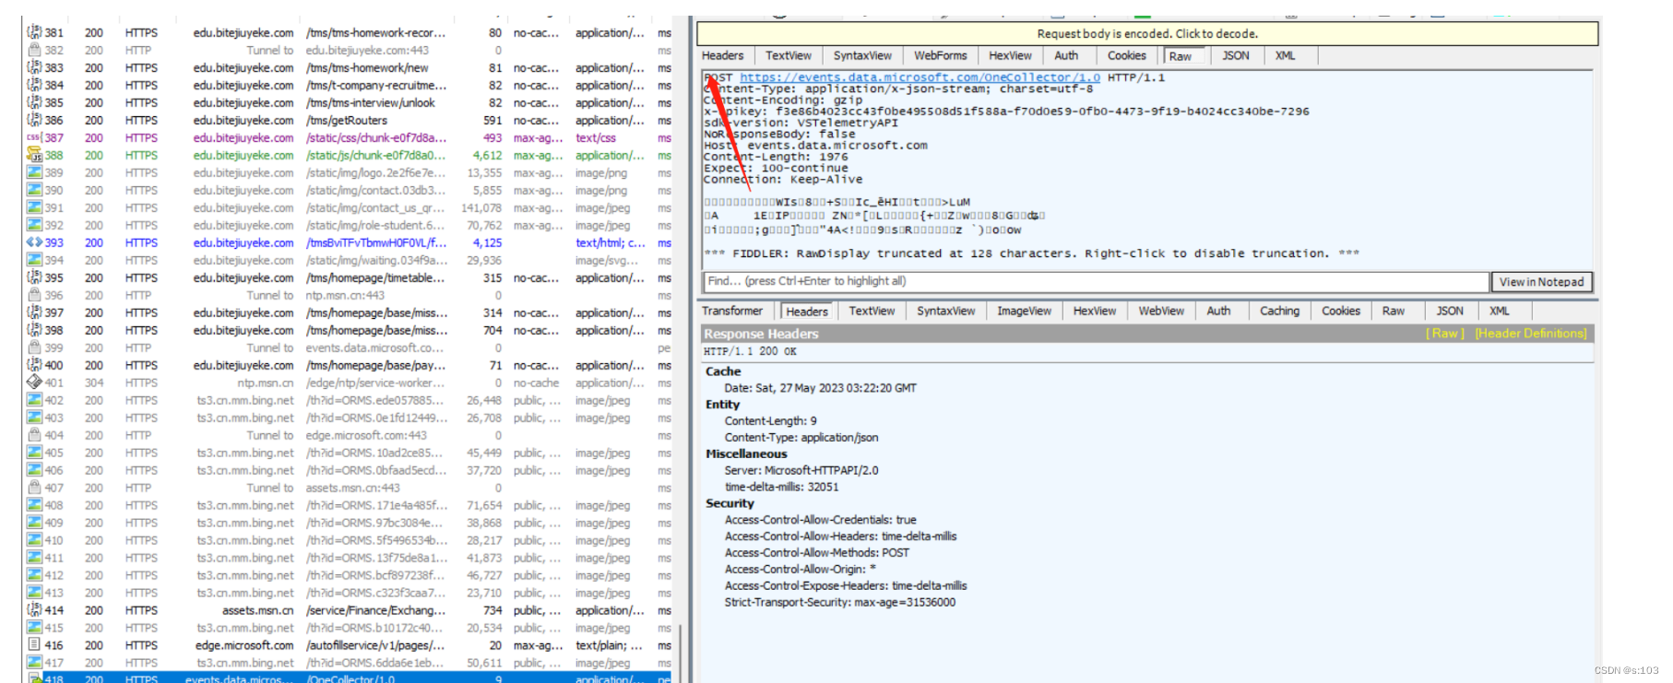Select the /tms/tms-homework/new session row
The width and height of the screenshot is (1673, 683).
click(349, 67)
